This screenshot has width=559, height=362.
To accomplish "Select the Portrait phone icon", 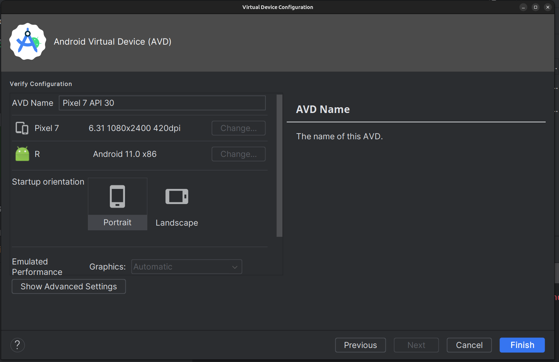I will pyautogui.click(x=117, y=196).
